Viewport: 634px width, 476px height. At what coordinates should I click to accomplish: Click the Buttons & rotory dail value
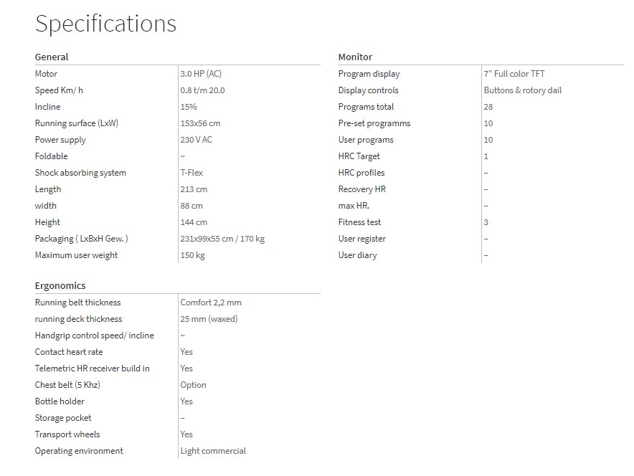522,90
